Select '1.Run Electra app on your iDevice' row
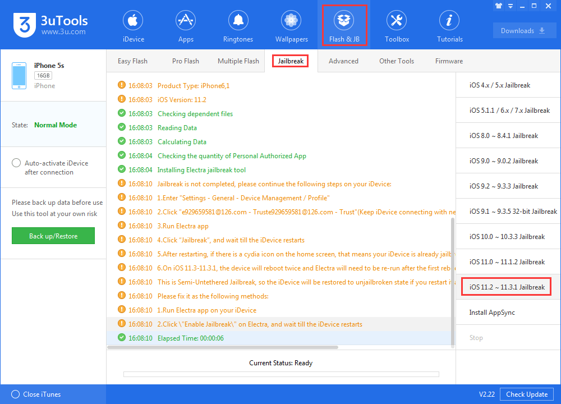Screen dimensions: 561x404 [x=279, y=310]
